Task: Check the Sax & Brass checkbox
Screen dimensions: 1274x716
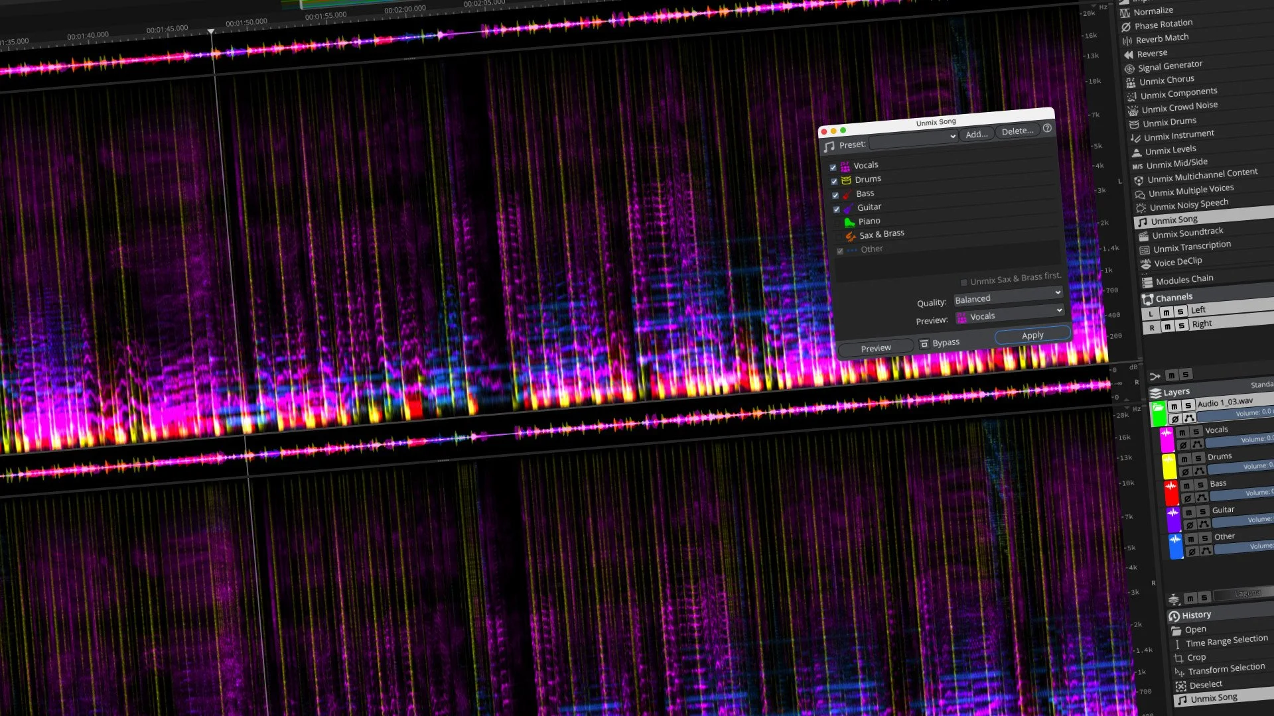Action: coord(839,237)
